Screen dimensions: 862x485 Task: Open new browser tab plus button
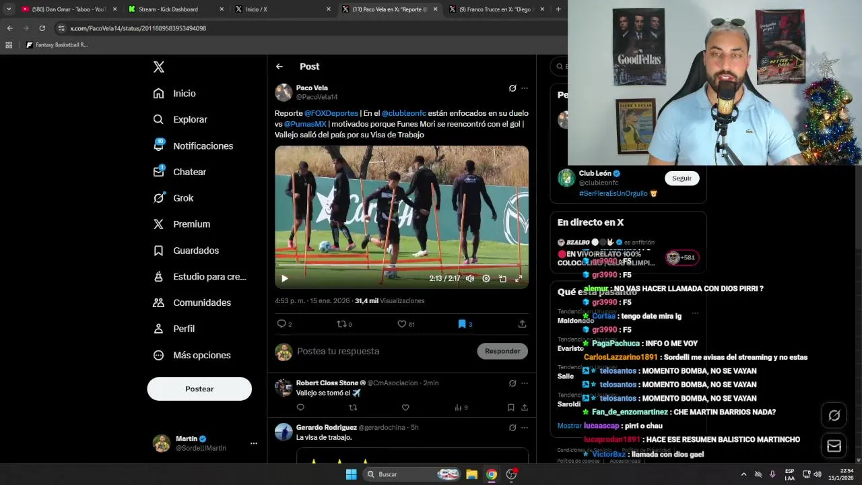(x=558, y=9)
